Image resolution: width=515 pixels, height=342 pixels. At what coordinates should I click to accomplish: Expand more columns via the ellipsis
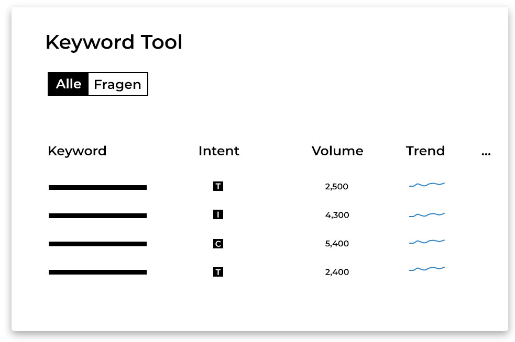pos(486,153)
